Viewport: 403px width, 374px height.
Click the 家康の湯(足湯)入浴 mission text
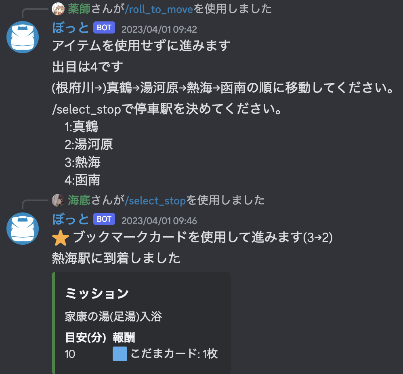(x=113, y=316)
